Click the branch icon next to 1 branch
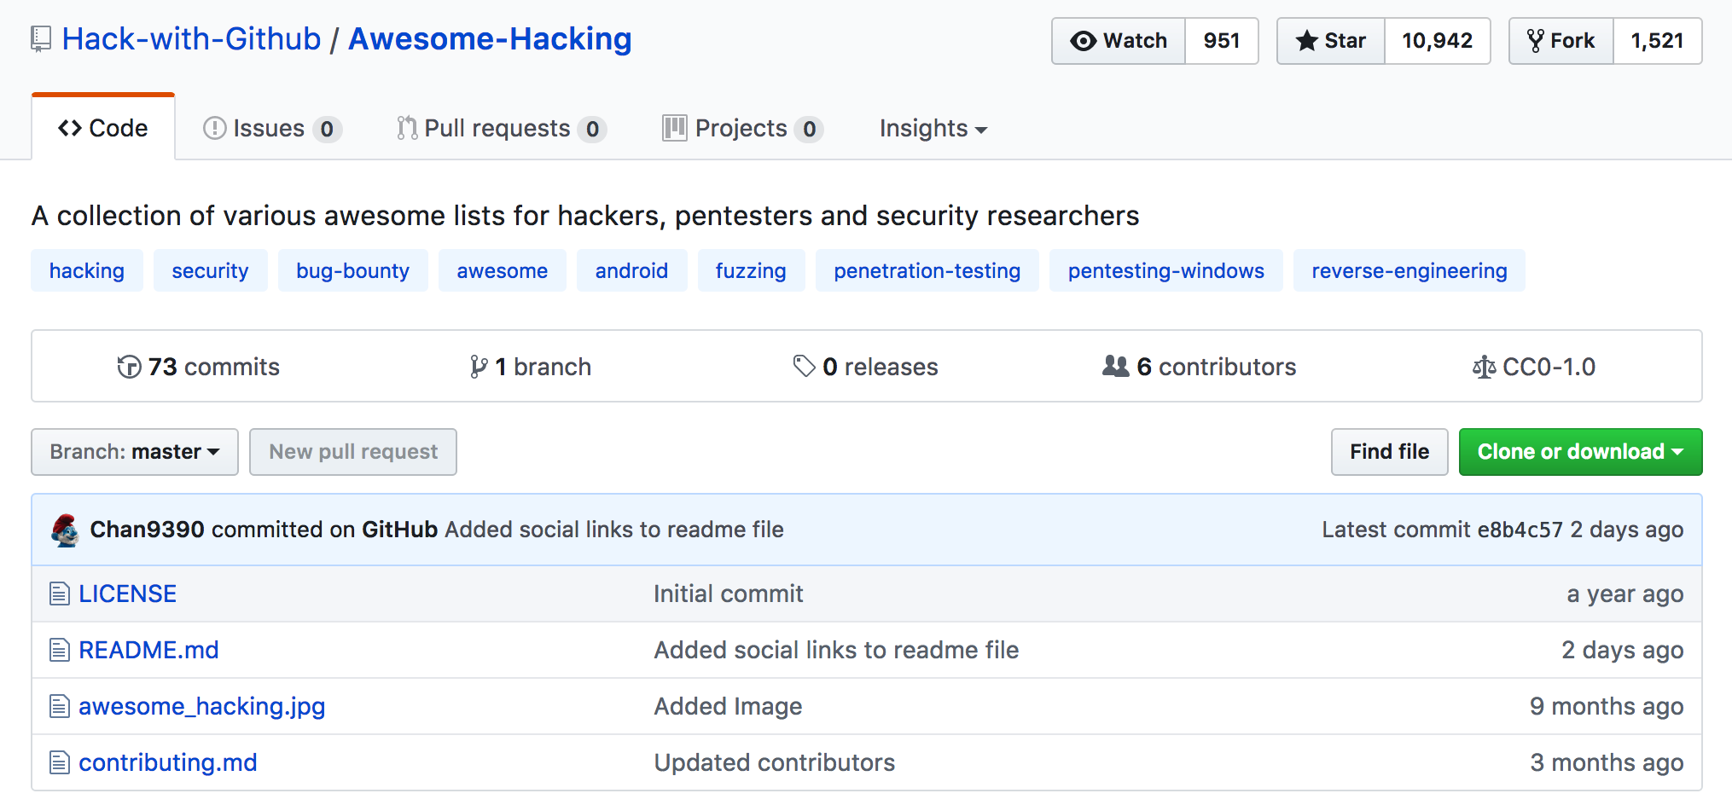 [479, 367]
